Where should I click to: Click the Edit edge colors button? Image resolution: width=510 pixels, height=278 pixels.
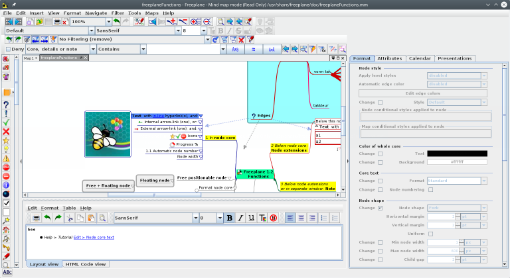(423, 93)
